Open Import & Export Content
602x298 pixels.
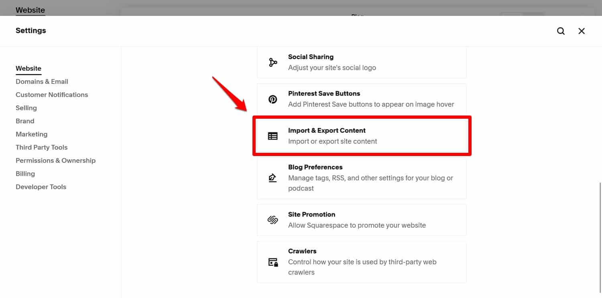click(x=362, y=136)
